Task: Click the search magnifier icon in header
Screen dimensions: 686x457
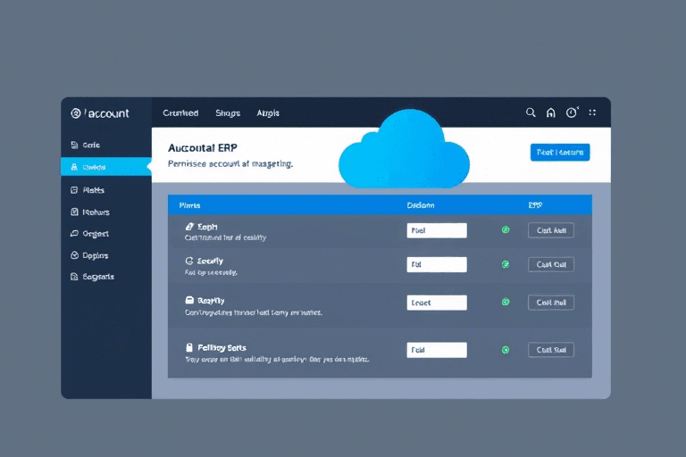Action: [x=531, y=113]
